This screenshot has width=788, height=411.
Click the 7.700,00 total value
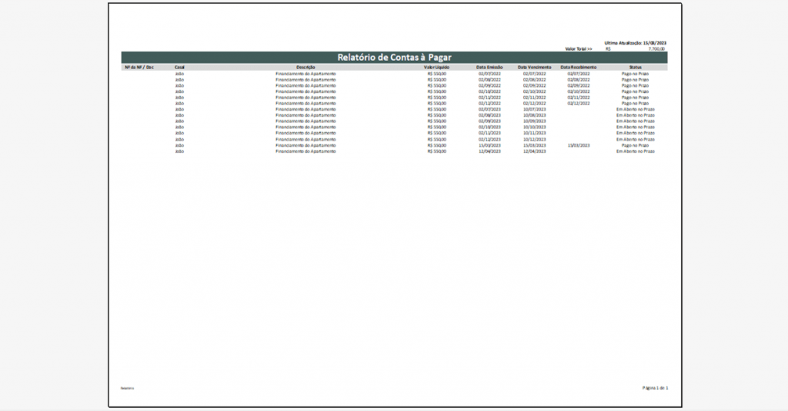click(x=656, y=49)
